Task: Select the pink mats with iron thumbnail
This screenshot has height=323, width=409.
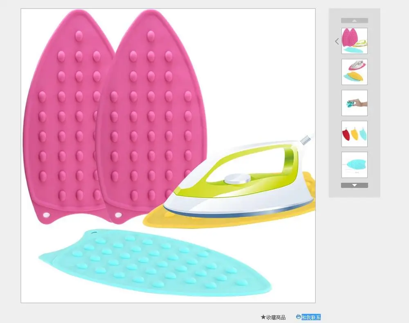Action: click(355, 41)
